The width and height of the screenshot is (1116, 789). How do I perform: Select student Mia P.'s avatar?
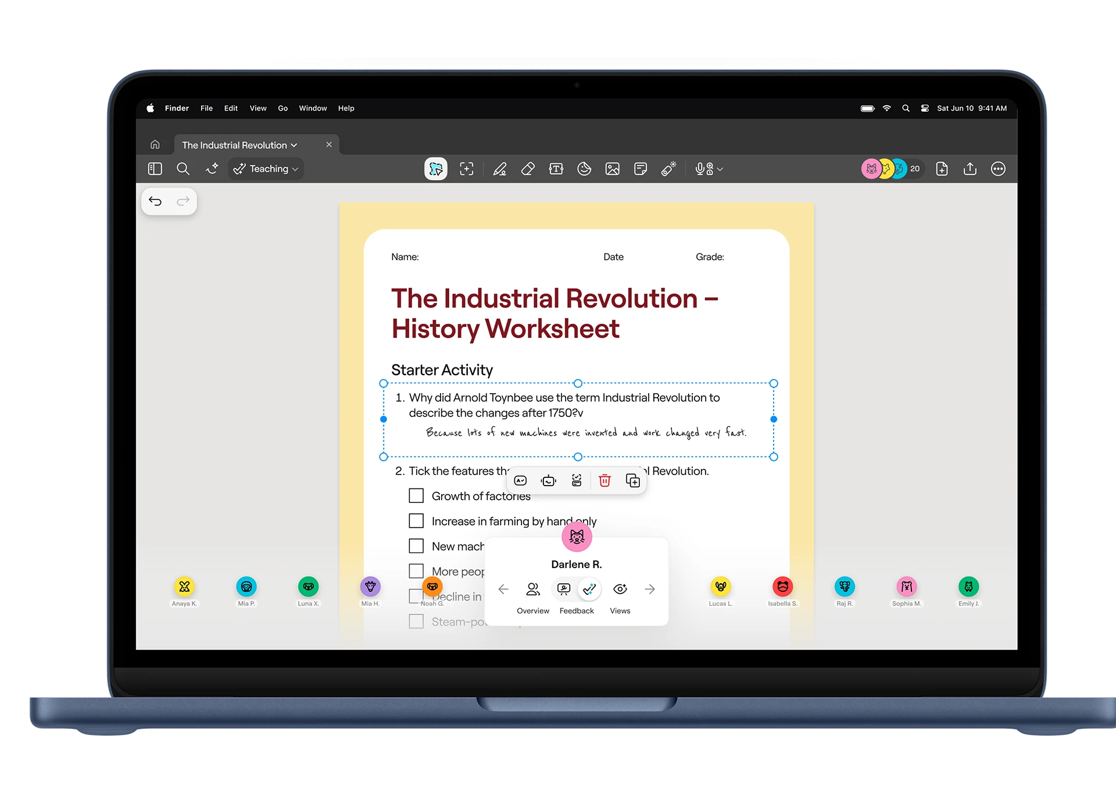tap(246, 587)
